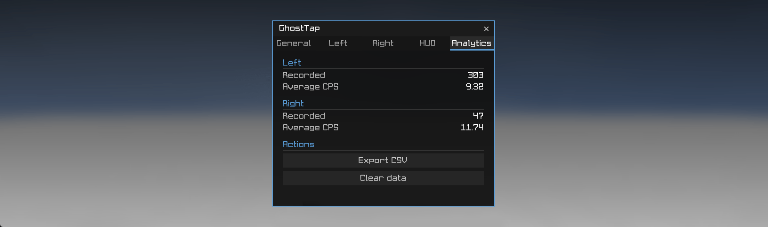Click the Clear data button

[384, 178]
